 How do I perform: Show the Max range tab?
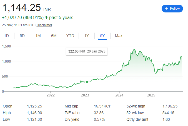point(119,36)
